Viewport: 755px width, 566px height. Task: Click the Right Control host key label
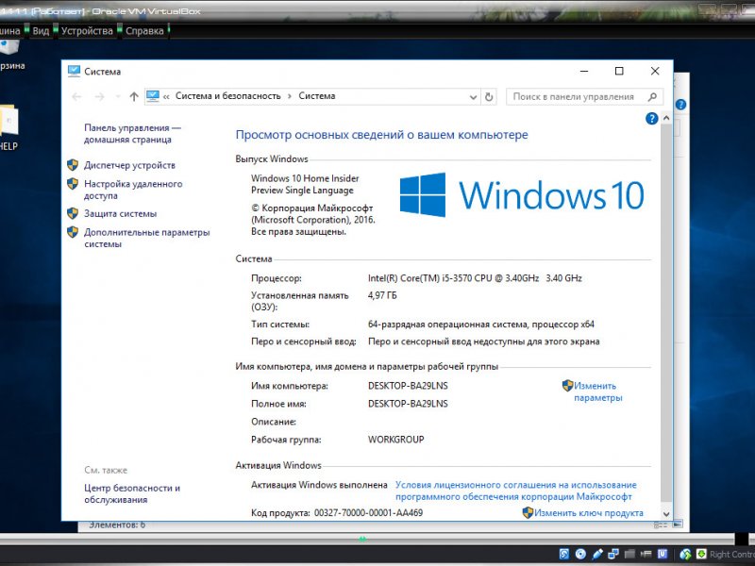point(732,555)
